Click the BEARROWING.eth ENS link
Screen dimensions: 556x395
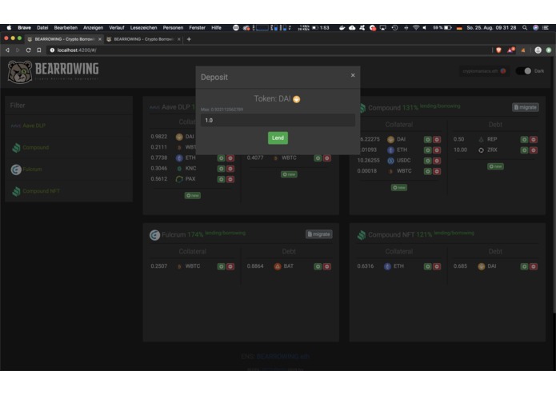282,357
